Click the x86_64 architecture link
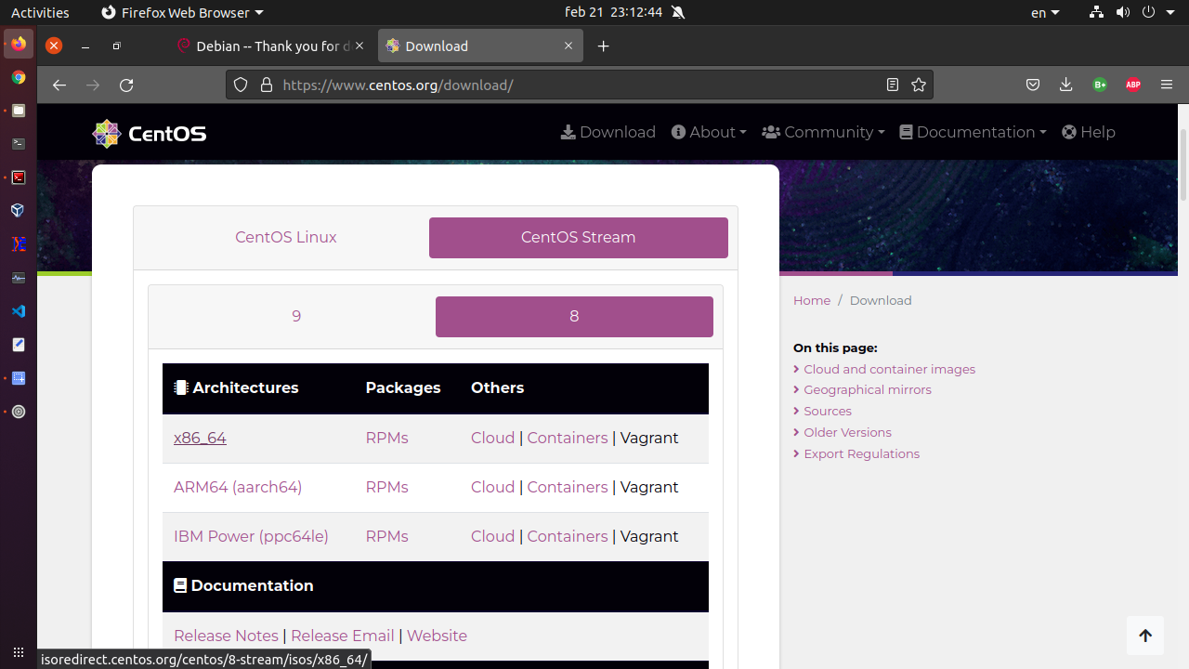This screenshot has height=669, width=1189. tap(200, 439)
